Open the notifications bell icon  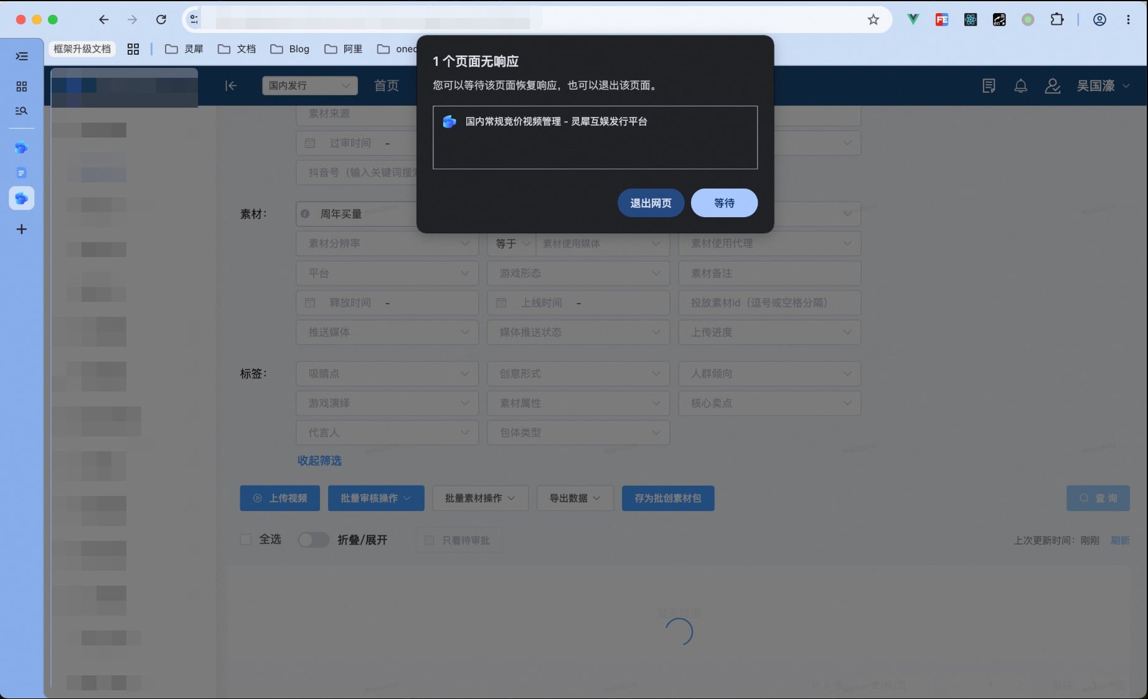click(1021, 86)
